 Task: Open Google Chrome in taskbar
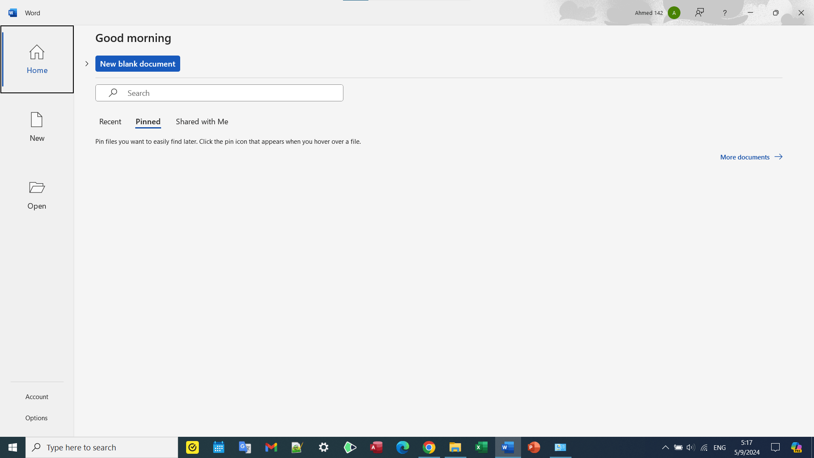[429, 447]
